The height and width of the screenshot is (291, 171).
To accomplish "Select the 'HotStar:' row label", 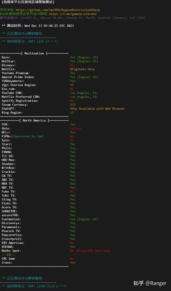I will click(9, 61).
